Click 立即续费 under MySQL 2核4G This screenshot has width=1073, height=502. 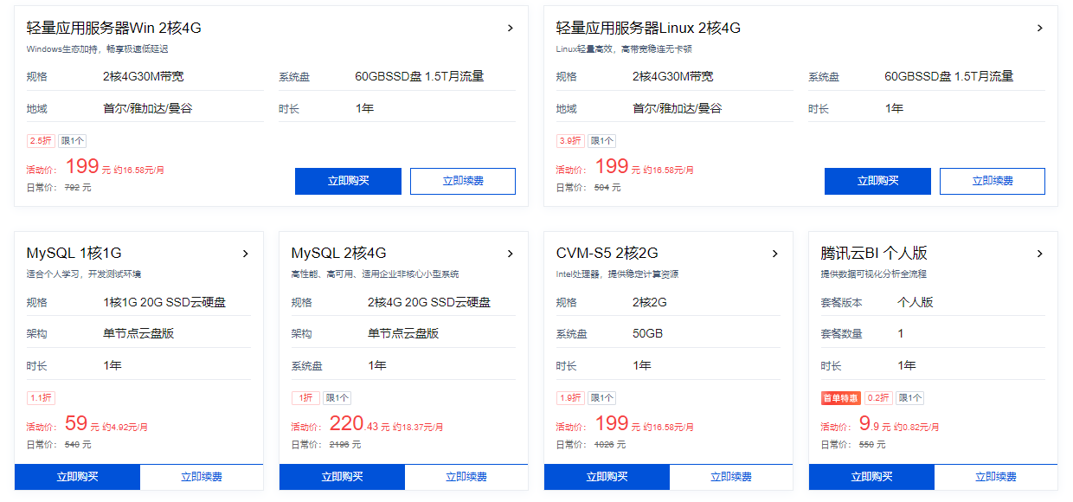[x=466, y=477]
